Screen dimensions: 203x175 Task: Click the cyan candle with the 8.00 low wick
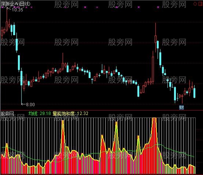pyautogui.click(x=21, y=78)
